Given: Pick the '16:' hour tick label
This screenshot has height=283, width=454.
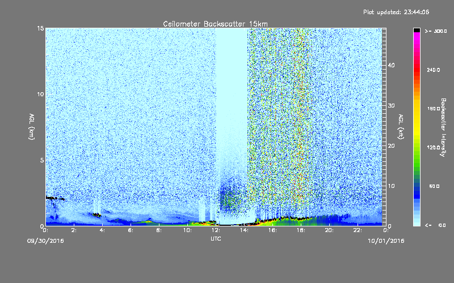Looking at the screenshot, I should (x=273, y=230).
